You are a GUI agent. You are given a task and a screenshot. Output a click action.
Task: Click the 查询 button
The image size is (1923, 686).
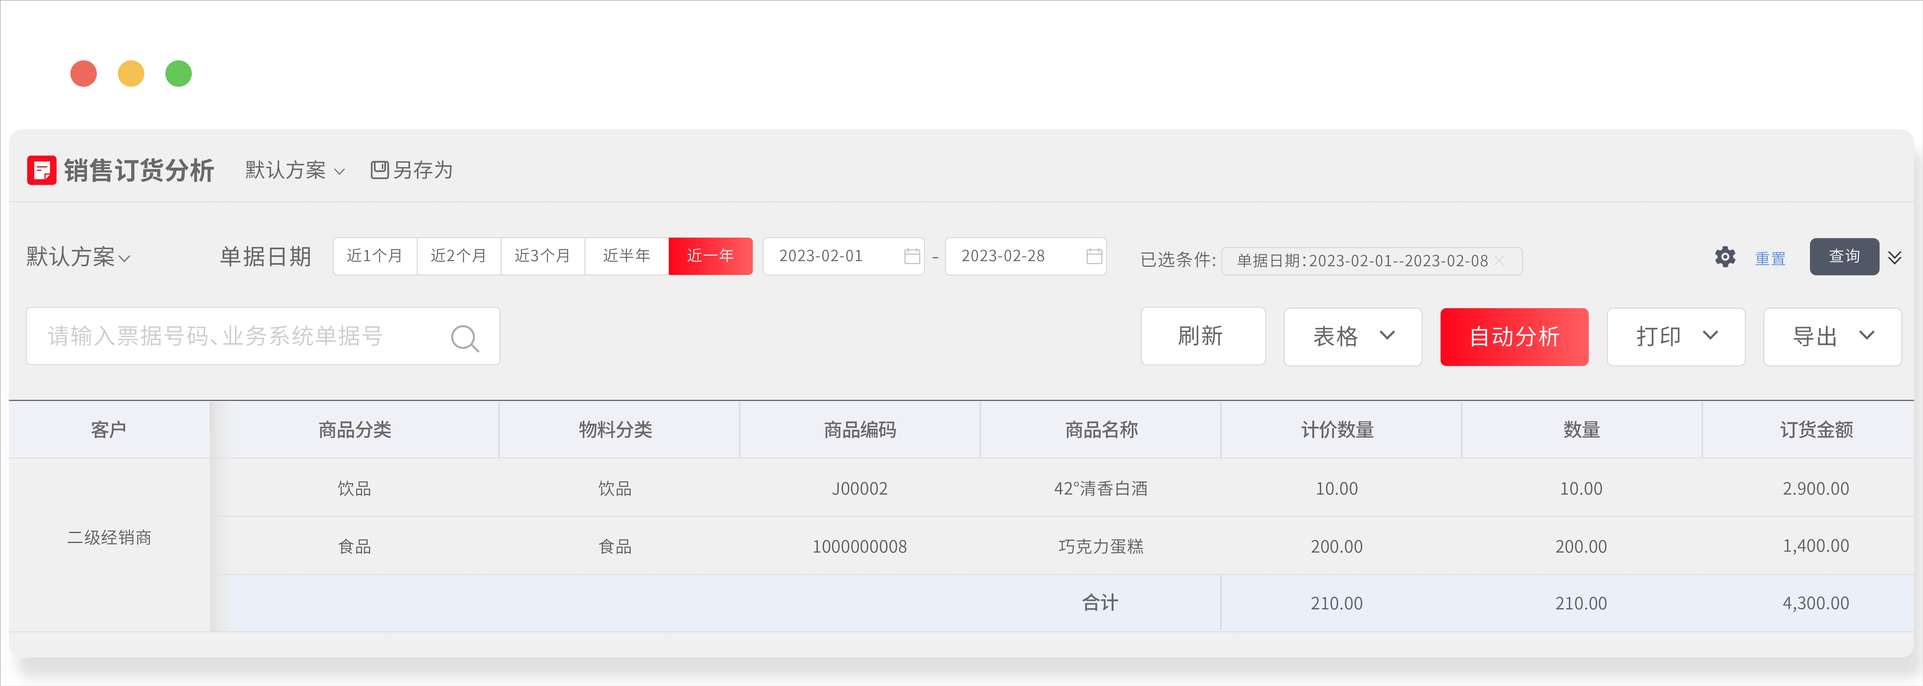(1844, 257)
